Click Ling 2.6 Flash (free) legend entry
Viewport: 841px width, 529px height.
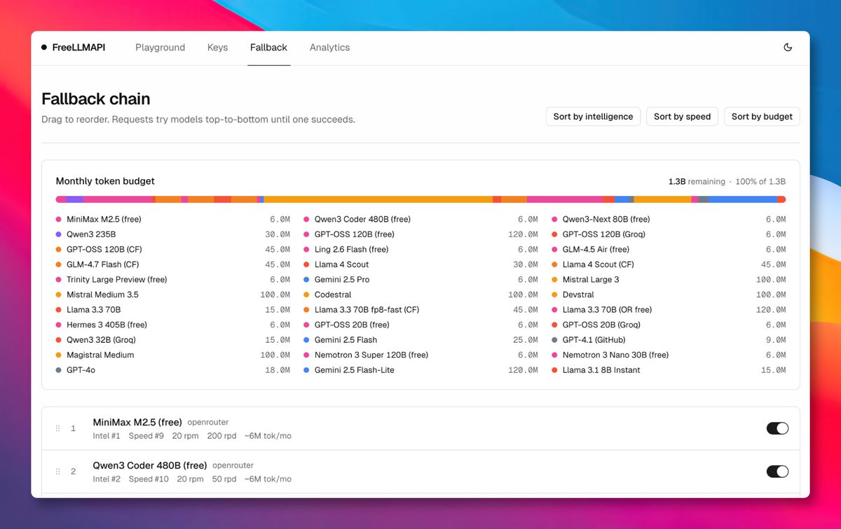352,250
